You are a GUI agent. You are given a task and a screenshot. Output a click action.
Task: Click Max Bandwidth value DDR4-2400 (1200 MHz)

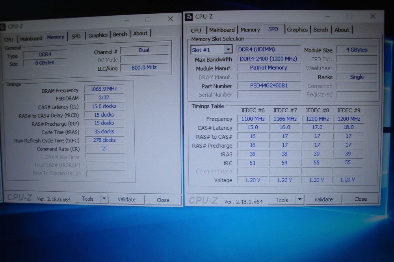tap(268, 59)
